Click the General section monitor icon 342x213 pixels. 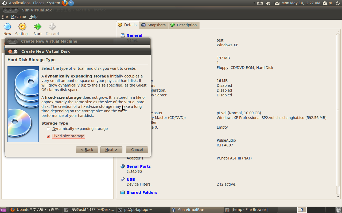click(x=123, y=35)
